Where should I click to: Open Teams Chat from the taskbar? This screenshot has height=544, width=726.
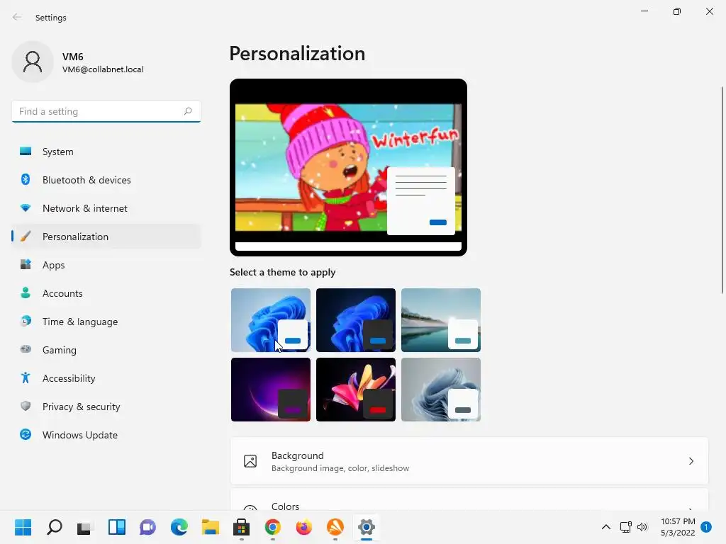147,527
